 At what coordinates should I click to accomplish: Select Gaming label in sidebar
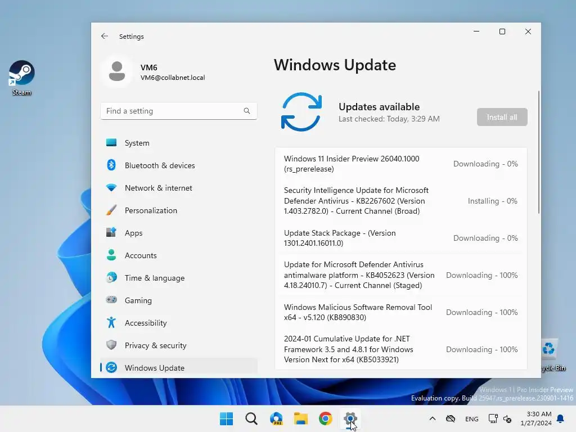click(138, 300)
